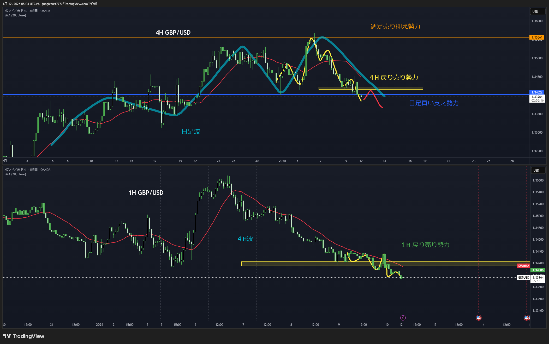549x344 pixels.
Task: Open USD currency selector on 4H chart
Action: [x=538, y=12]
